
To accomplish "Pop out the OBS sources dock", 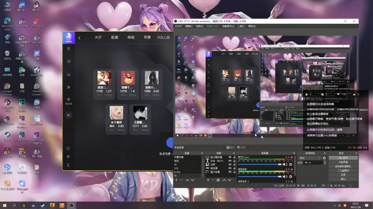I will click(x=234, y=153).
